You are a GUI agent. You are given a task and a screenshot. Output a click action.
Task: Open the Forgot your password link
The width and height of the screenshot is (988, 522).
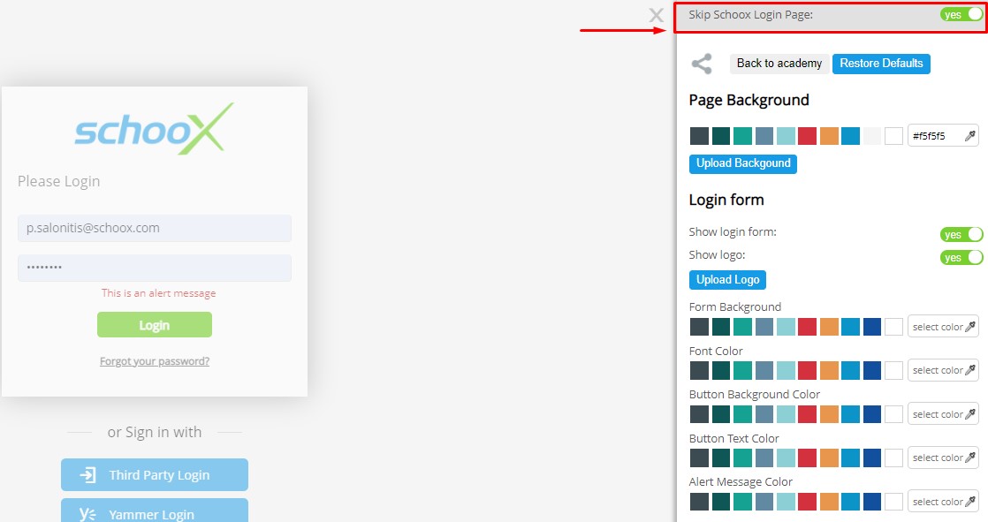(154, 360)
